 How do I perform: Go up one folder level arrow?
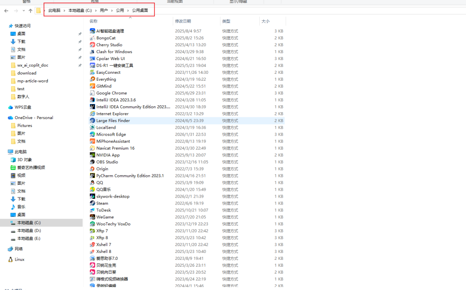click(x=30, y=11)
